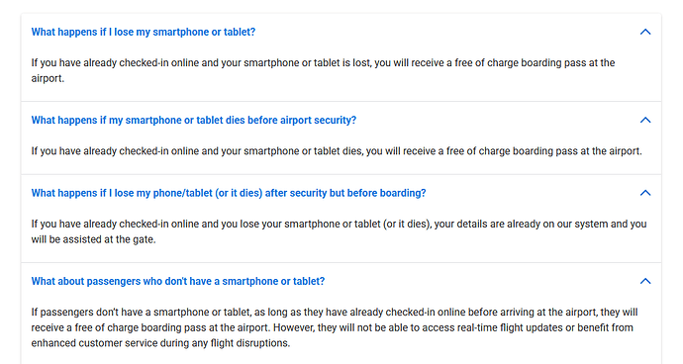This screenshot has width=683, height=364.
Task: Collapse chevron for after security but before boarding
Action: [645, 193]
